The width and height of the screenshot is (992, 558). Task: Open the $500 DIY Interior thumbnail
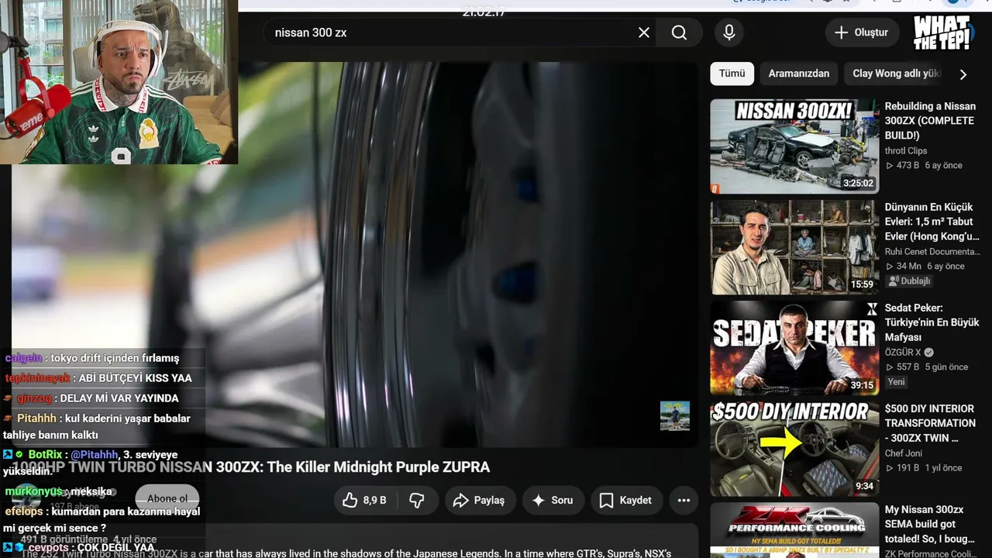(x=794, y=449)
